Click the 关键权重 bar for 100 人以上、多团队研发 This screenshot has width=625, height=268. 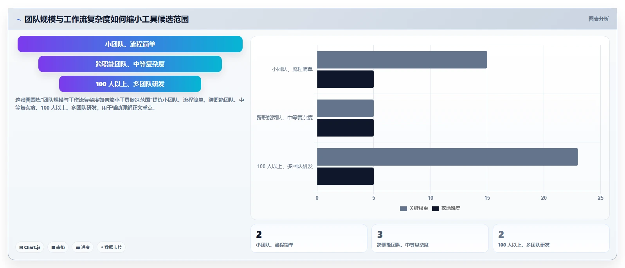(x=447, y=157)
